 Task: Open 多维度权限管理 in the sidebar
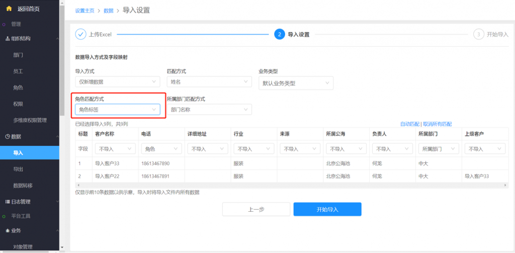(30, 120)
